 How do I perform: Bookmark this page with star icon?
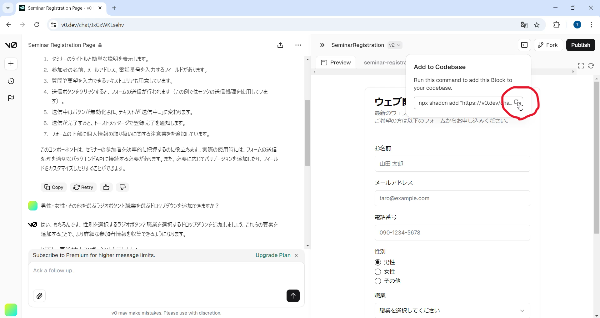pyautogui.click(x=537, y=25)
